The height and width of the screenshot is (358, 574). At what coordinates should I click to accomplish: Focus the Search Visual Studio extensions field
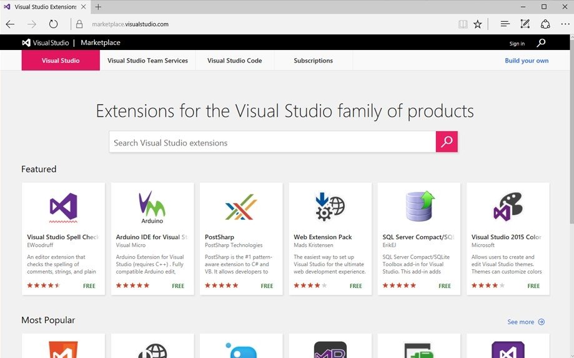coord(272,142)
